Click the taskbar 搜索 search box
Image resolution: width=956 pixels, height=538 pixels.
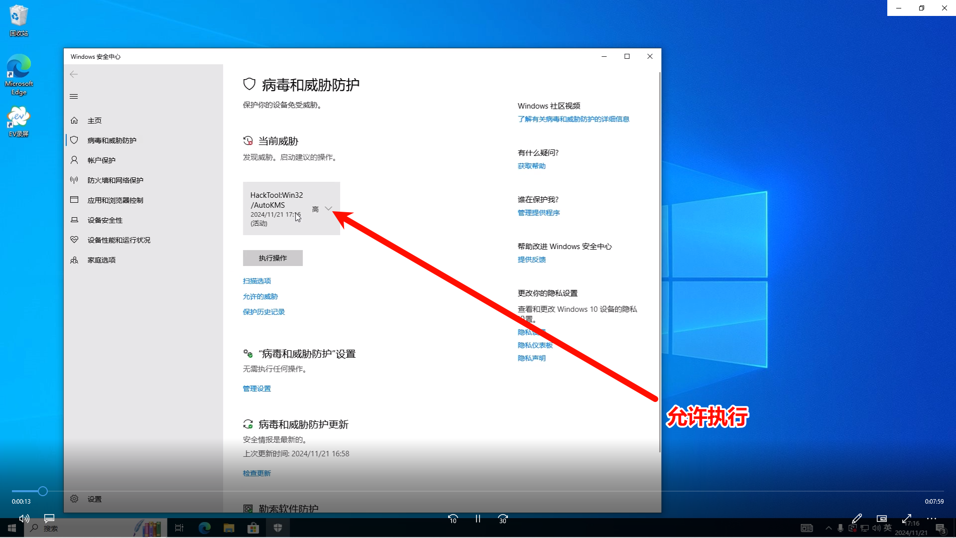tap(95, 528)
